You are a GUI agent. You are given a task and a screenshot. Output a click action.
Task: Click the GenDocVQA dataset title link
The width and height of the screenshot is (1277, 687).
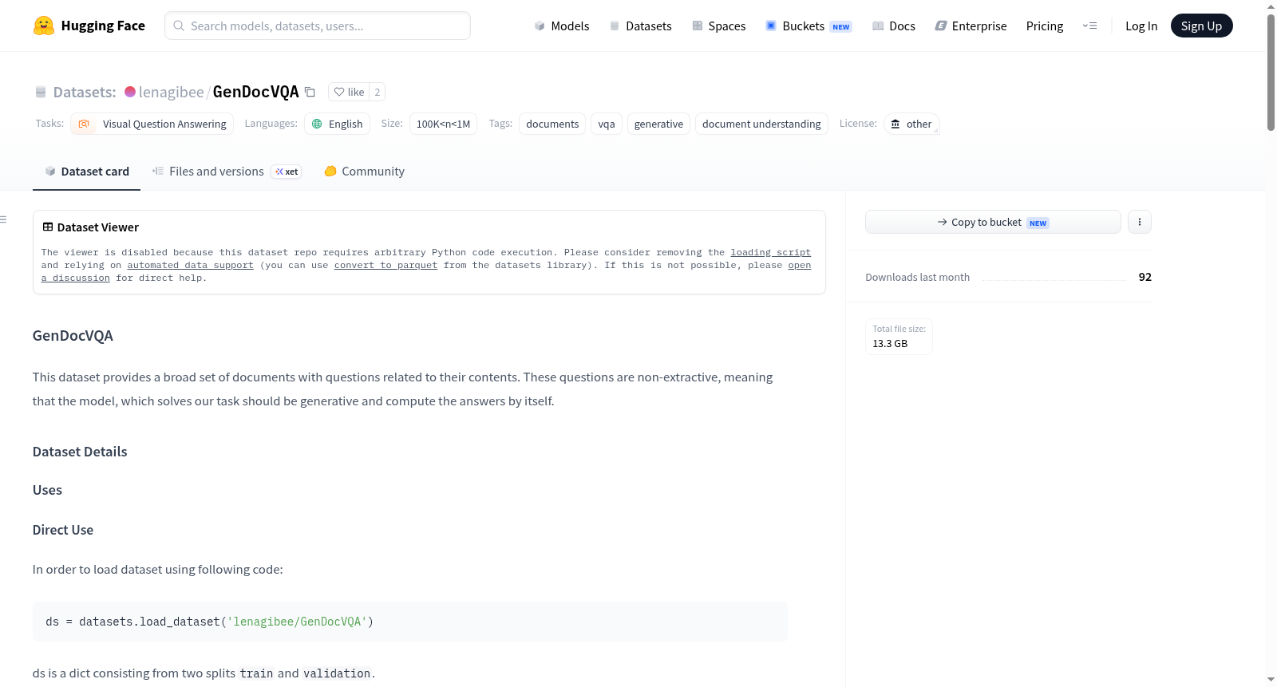pyautogui.click(x=255, y=92)
